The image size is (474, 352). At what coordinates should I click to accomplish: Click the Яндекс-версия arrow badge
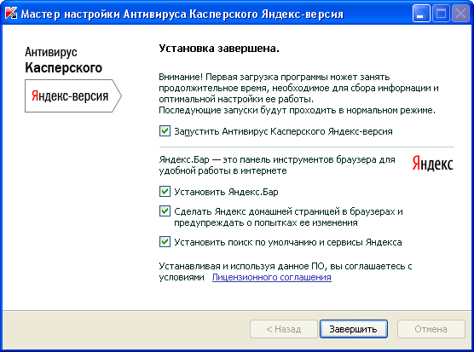pyautogui.click(x=73, y=95)
